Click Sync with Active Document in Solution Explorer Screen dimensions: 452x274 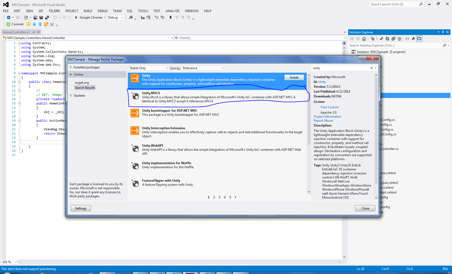tap(382, 39)
